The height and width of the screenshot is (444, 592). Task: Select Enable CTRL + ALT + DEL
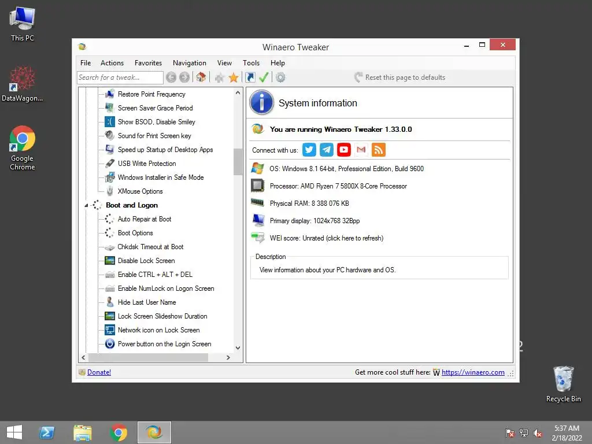[x=155, y=275]
